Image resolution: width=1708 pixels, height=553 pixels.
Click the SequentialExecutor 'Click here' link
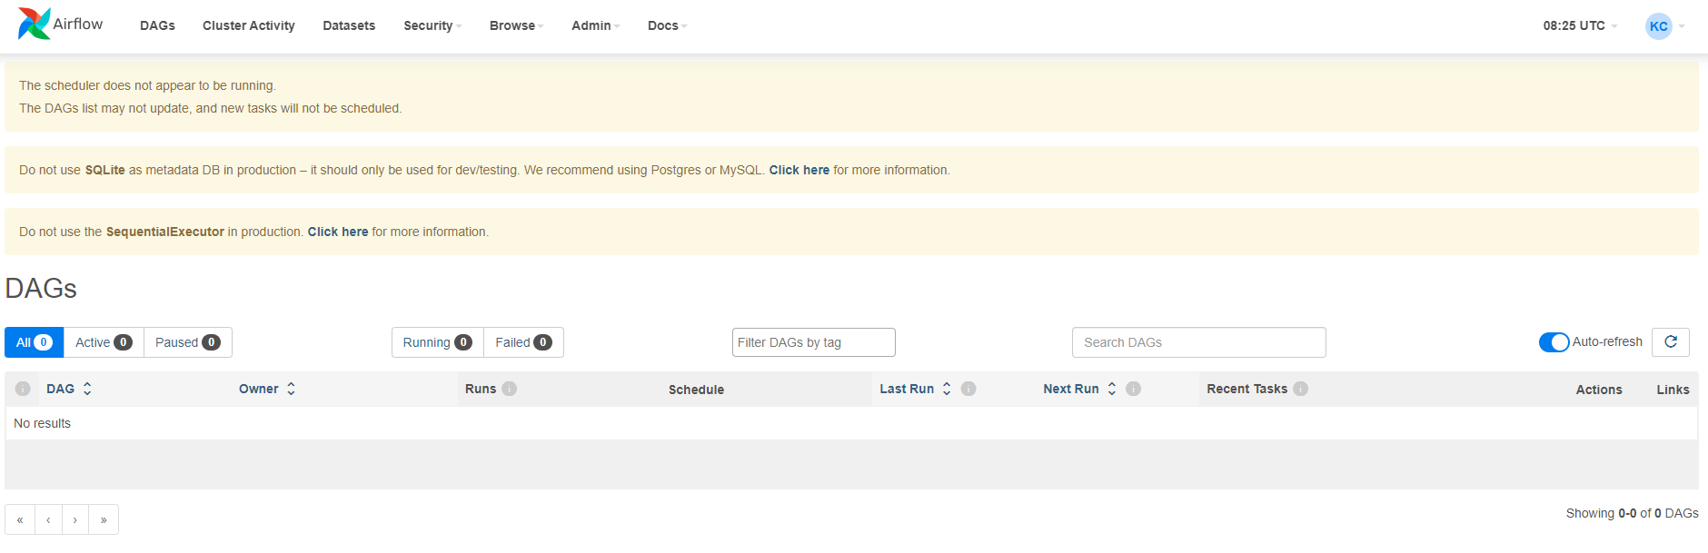[x=338, y=232]
